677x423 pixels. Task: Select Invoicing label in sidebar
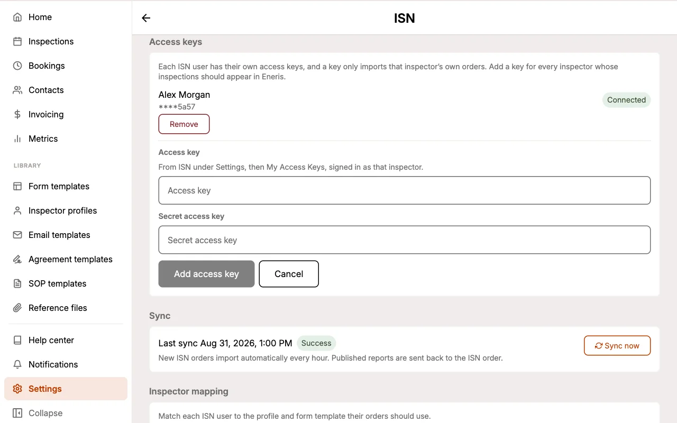46,114
